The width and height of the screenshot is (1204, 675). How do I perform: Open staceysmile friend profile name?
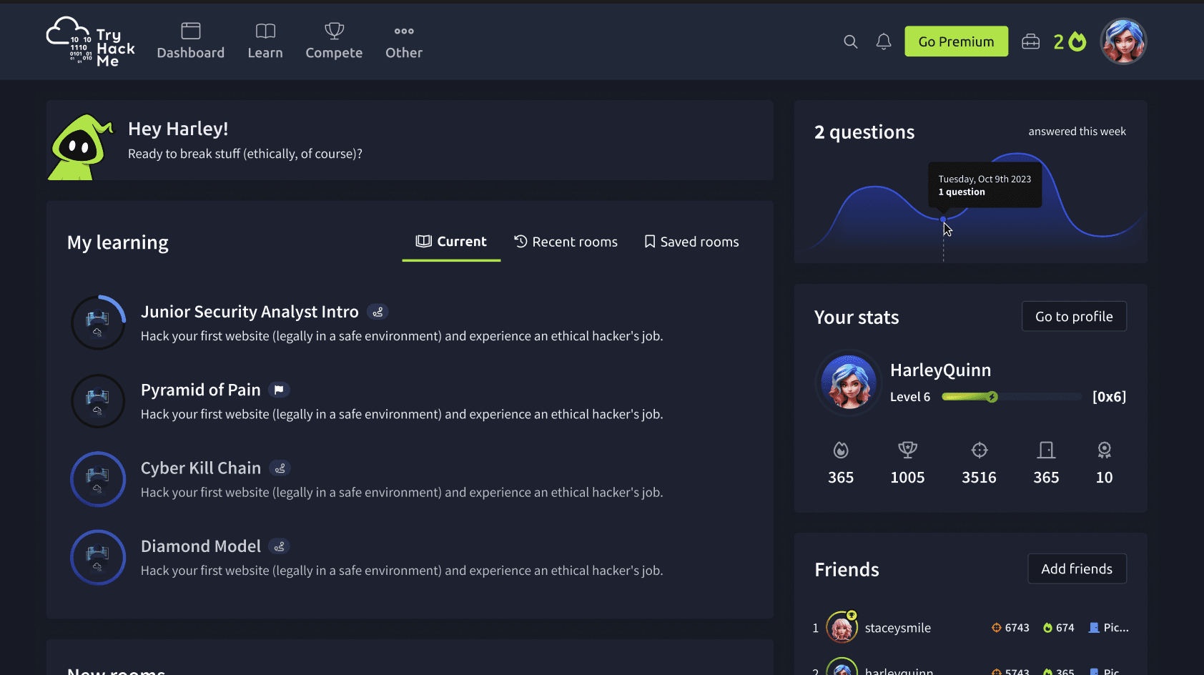point(898,628)
